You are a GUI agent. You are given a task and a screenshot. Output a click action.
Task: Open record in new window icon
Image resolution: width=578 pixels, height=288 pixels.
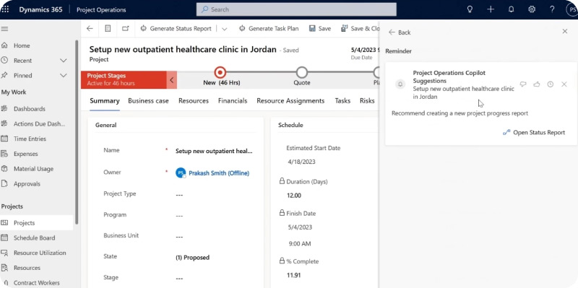tap(126, 28)
